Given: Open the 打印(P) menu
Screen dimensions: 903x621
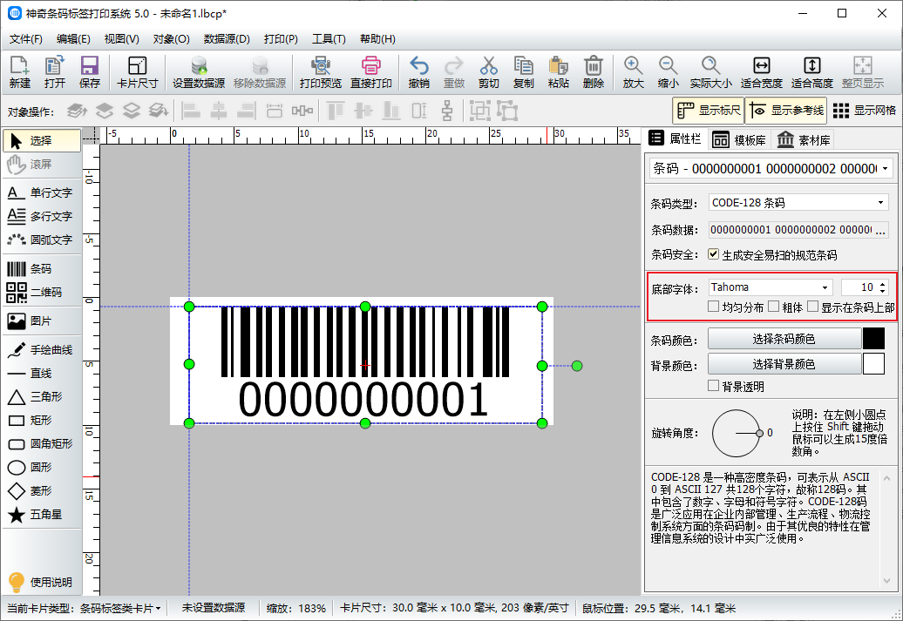Looking at the screenshot, I should pyautogui.click(x=281, y=39).
